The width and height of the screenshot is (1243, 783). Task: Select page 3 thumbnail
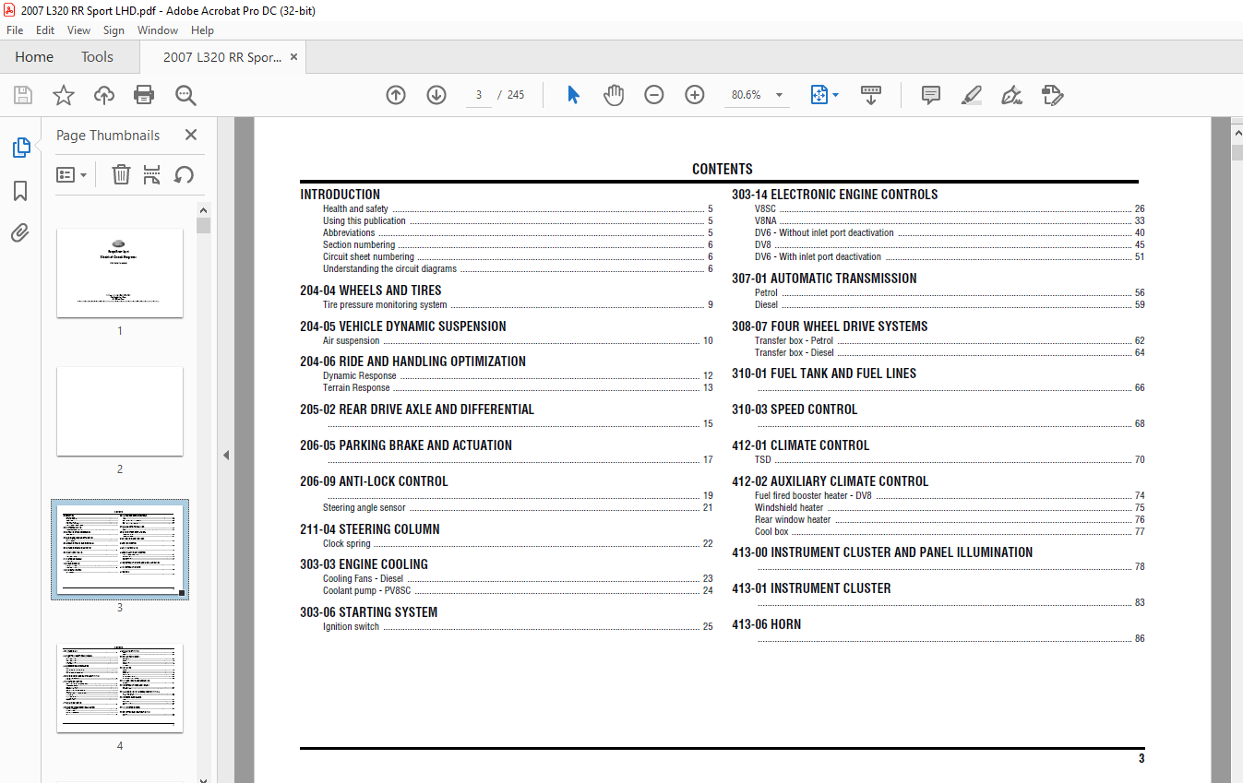point(120,550)
